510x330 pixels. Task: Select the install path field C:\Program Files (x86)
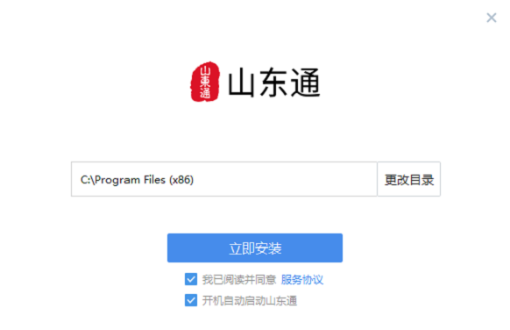224,179
